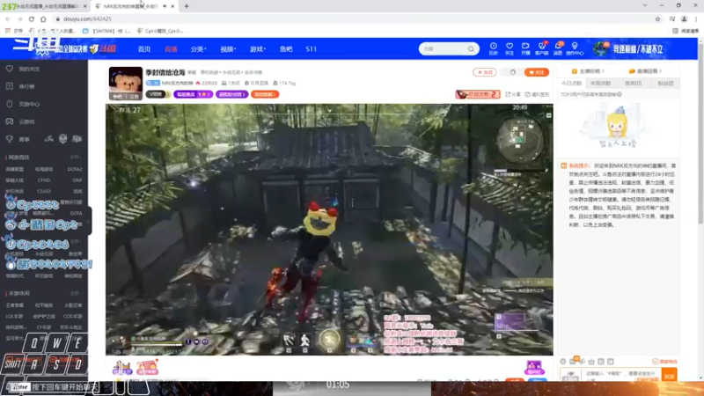Switch to the 今日点数 tab
Image resolution: width=704 pixels, height=396 pixels.
coord(571,83)
